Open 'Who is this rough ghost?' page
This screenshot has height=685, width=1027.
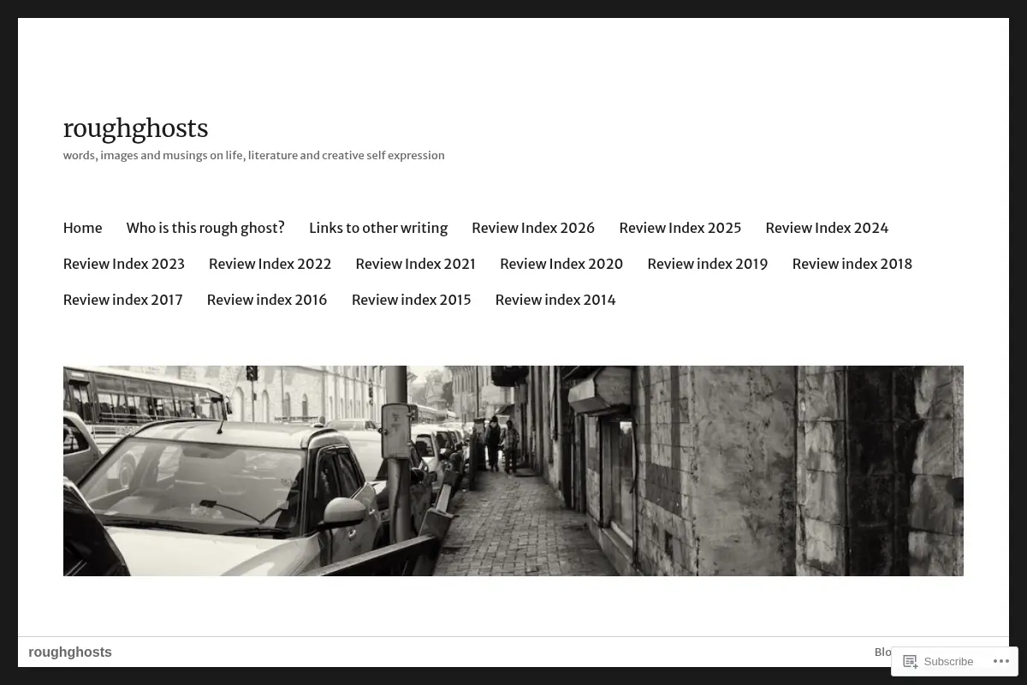coord(205,228)
